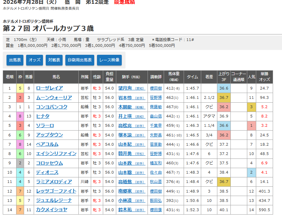This screenshot has width=282, height=216.
Task: Select race title 第27回 オパールカップ3歳
Action: point(48,29)
